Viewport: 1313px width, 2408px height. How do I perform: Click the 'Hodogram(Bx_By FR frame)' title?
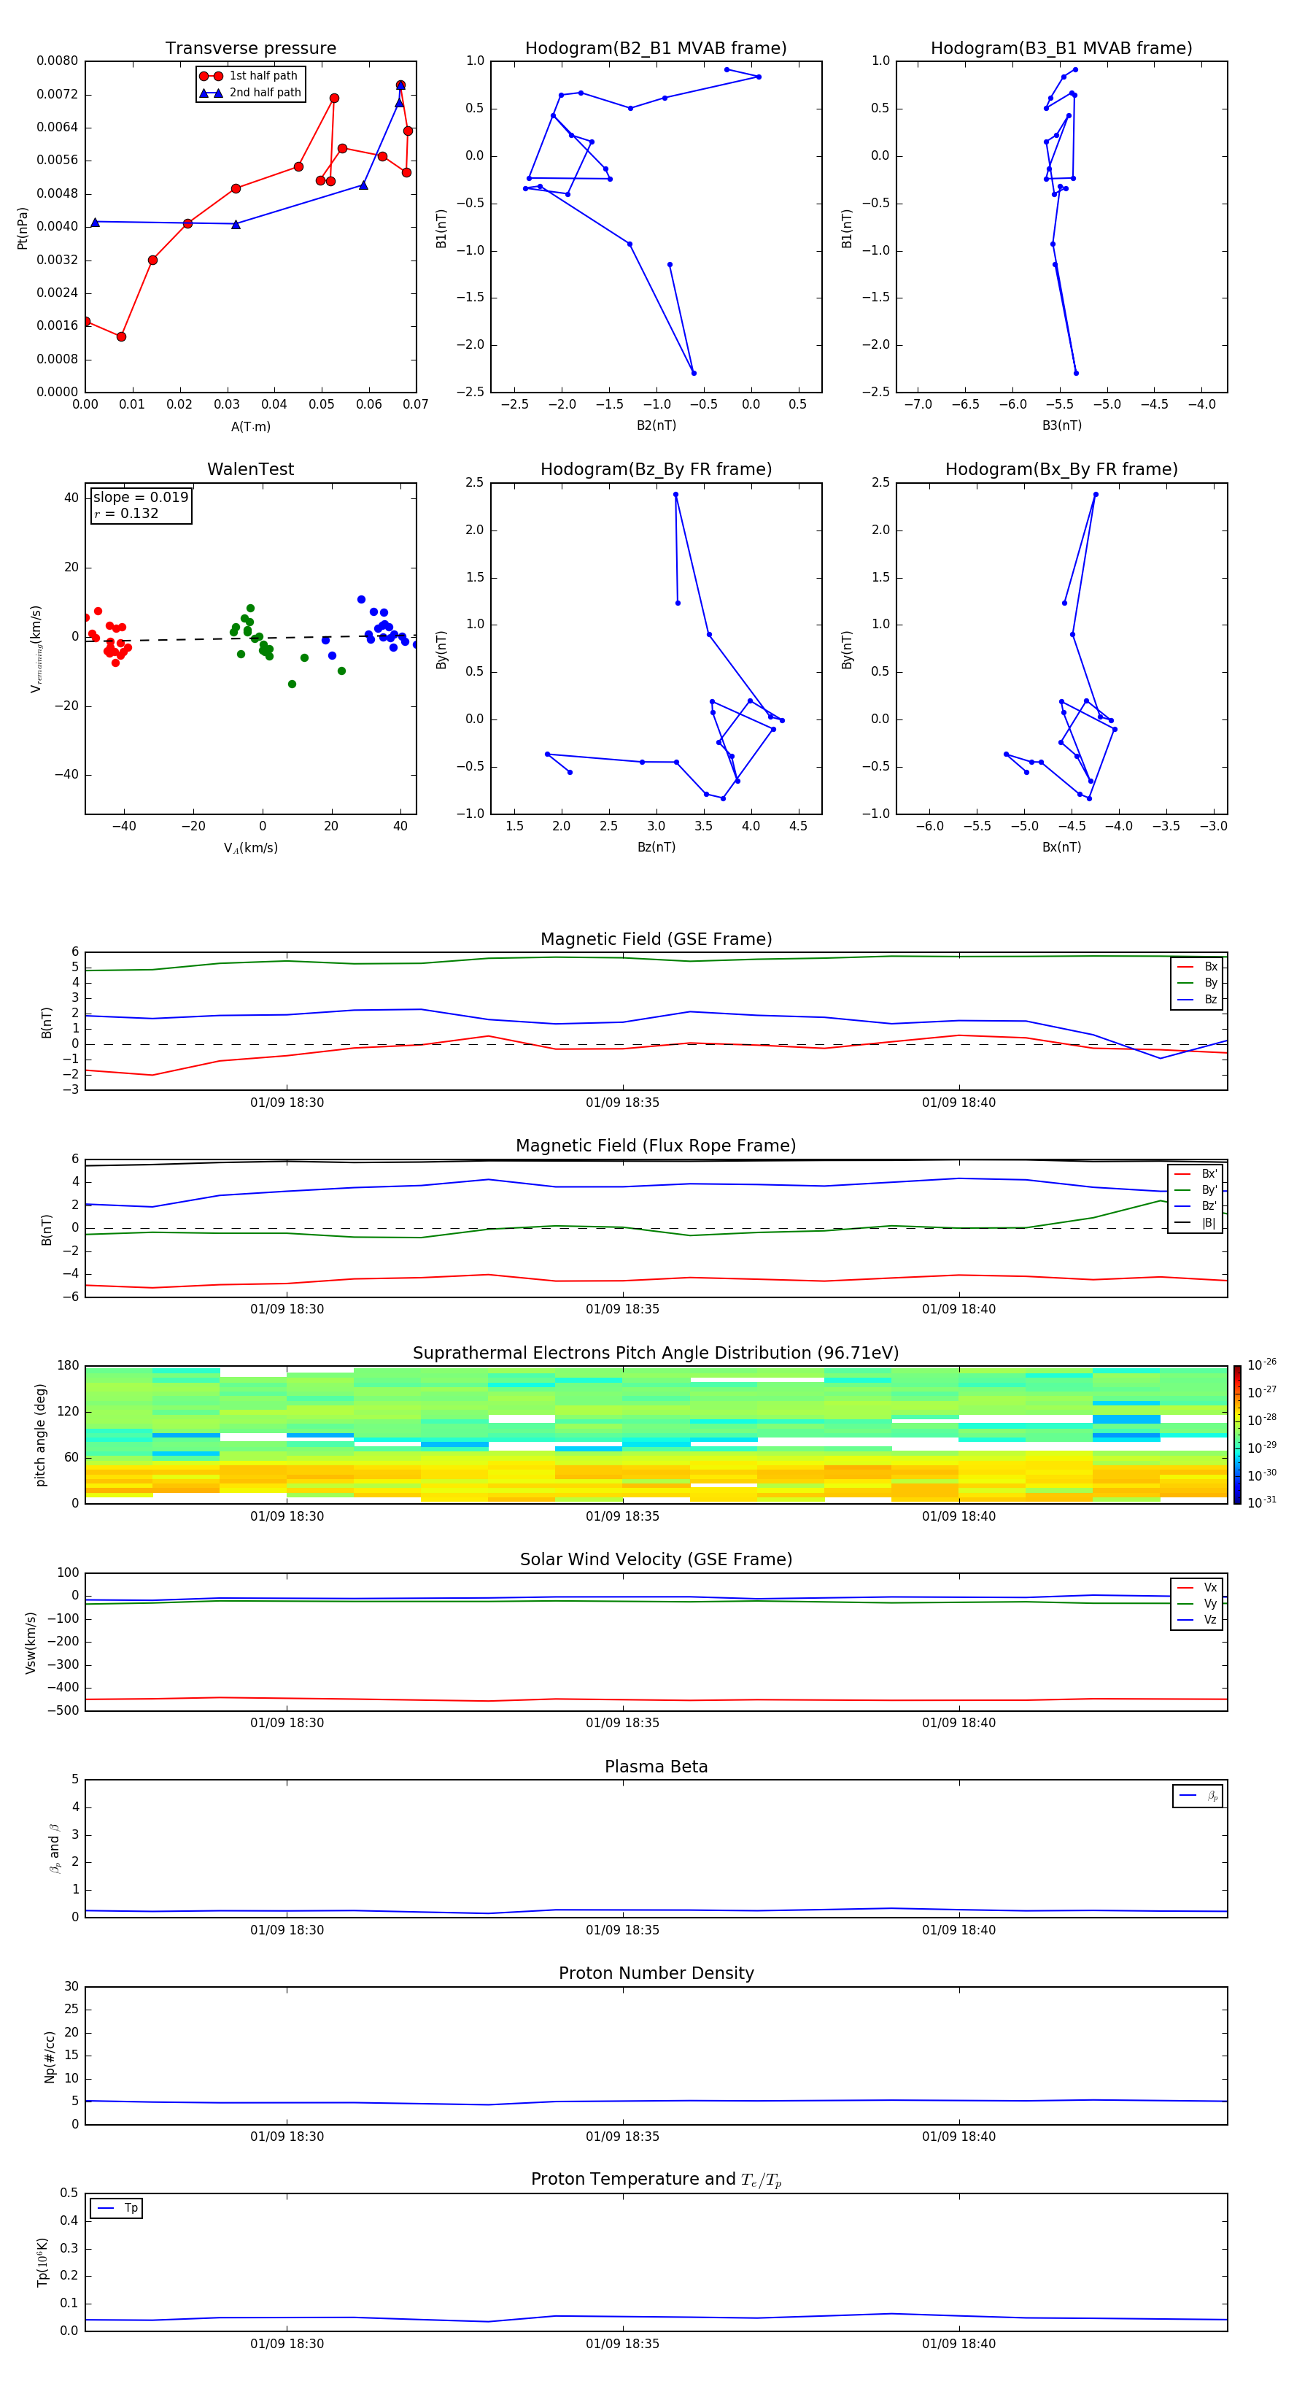pos(1061,469)
